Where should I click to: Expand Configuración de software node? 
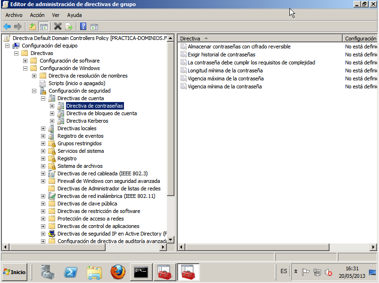coord(25,61)
